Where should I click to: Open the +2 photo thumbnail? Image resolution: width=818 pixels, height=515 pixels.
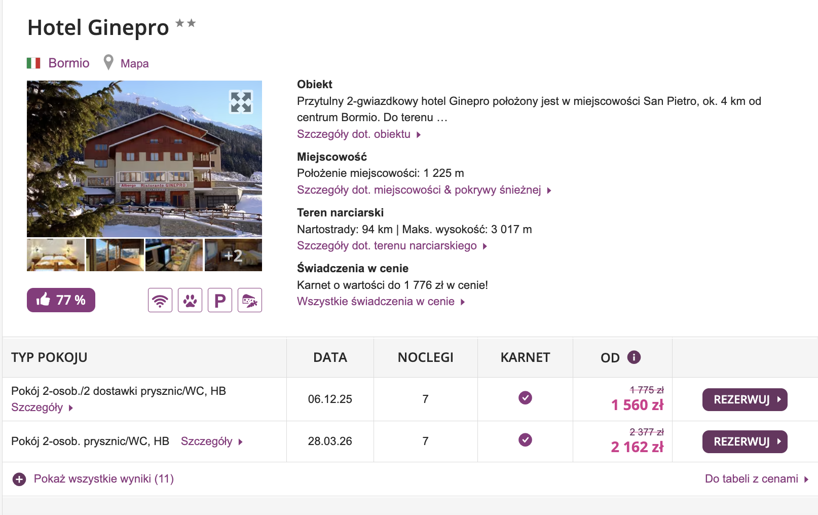[233, 255]
